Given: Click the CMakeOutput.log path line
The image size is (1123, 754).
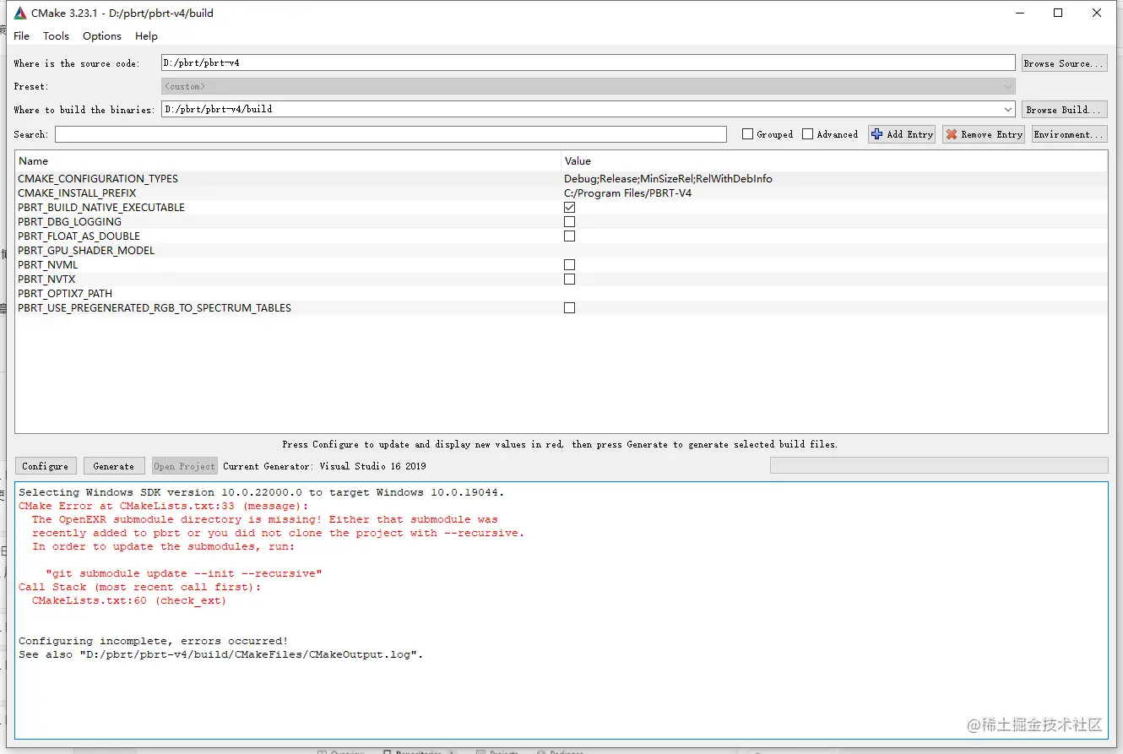Looking at the screenshot, I should [x=221, y=655].
